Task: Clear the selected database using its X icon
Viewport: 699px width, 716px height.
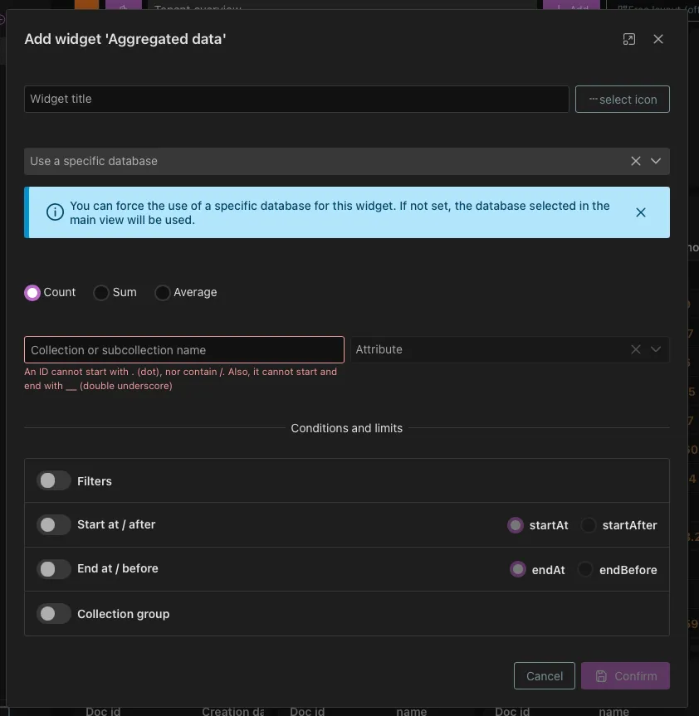Action: [x=635, y=161]
